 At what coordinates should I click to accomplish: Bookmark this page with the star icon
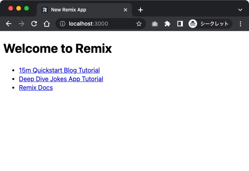139,24
